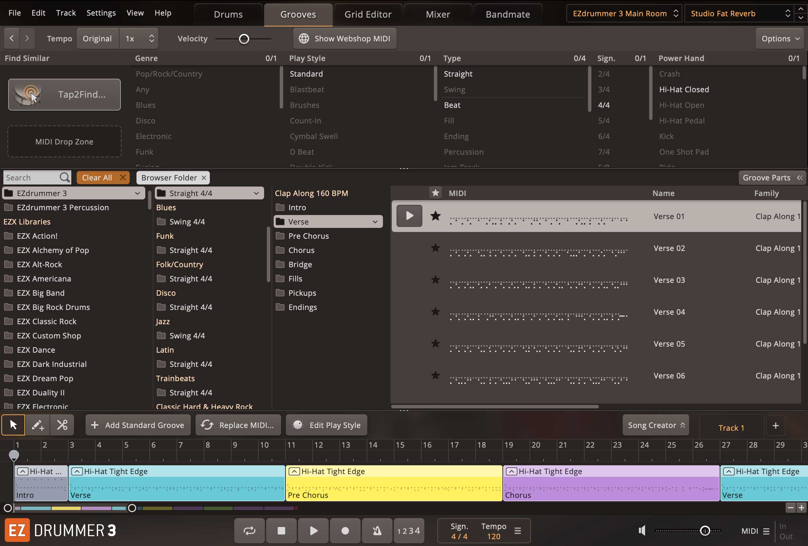Image resolution: width=808 pixels, height=546 pixels.
Task: Open the Options dropdown
Action: [x=780, y=39]
